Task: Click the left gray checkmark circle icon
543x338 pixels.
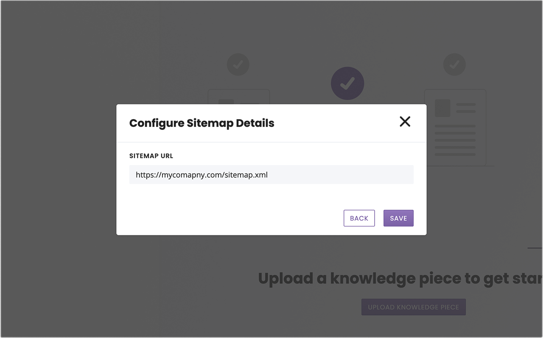Action: pyautogui.click(x=238, y=64)
